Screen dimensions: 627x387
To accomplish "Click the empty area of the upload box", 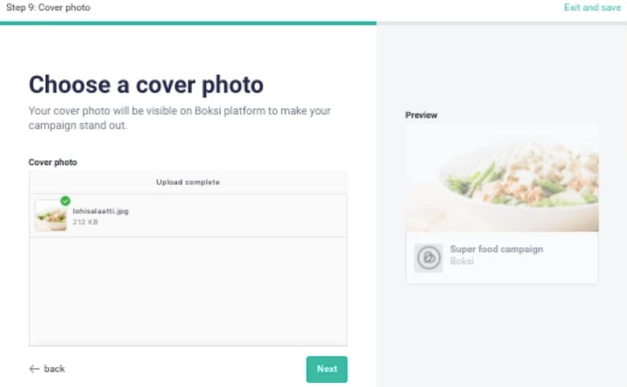I will [x=188, y=290].
